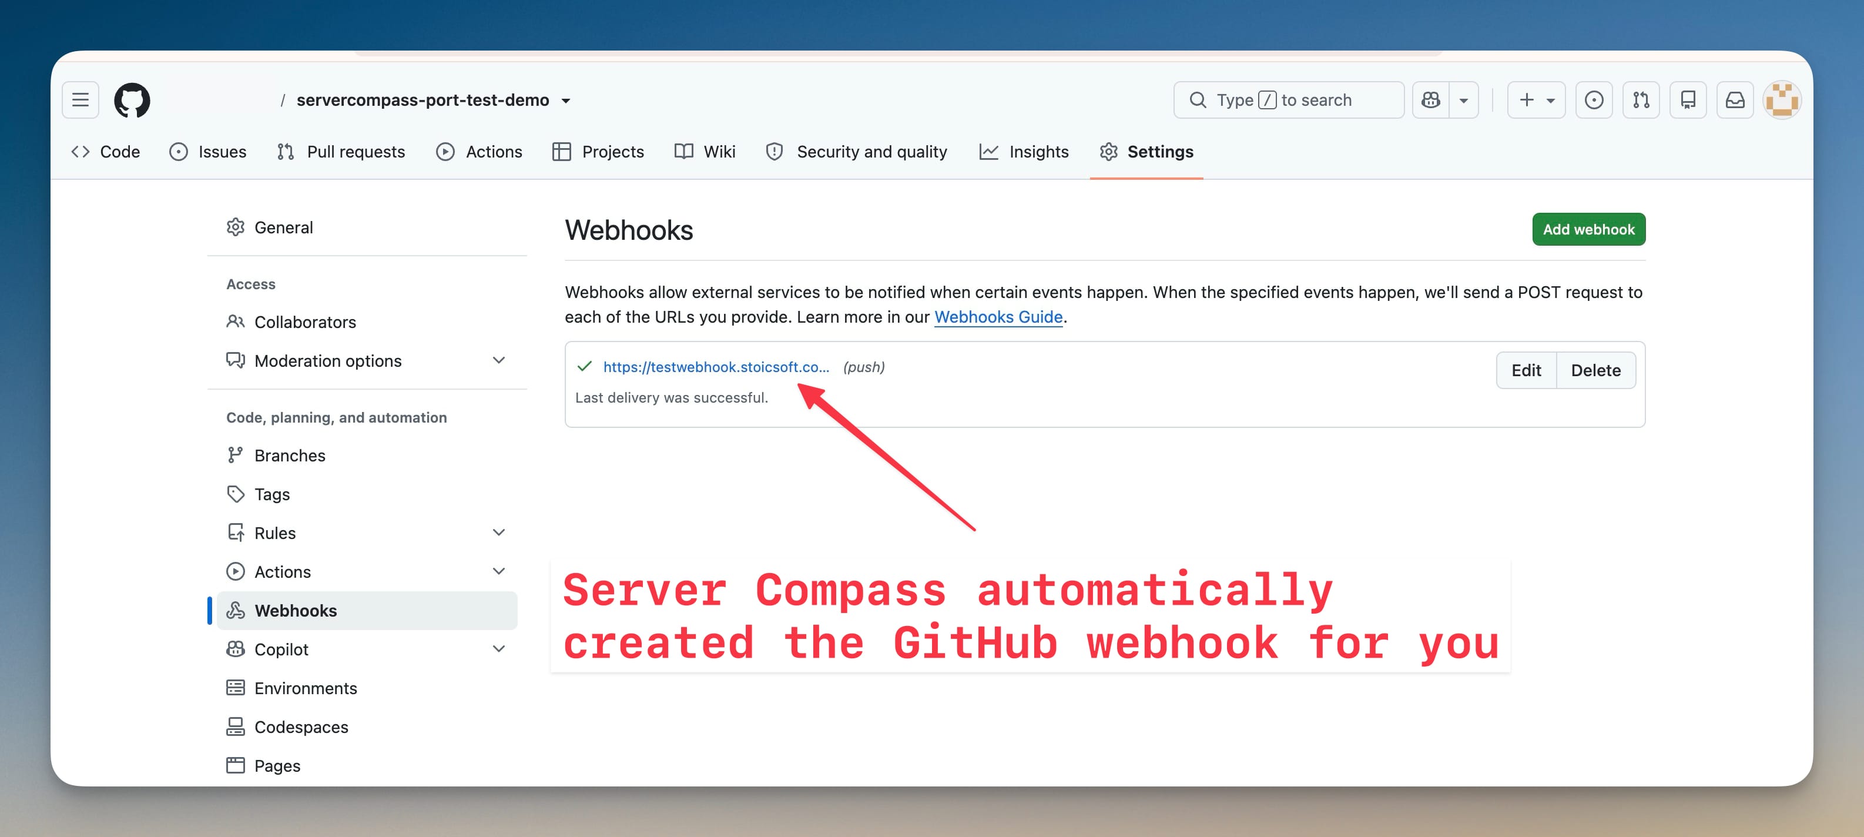Click the Collaborators people icon
This screenshot has width=1864, height=837.
tap(235, 322)
